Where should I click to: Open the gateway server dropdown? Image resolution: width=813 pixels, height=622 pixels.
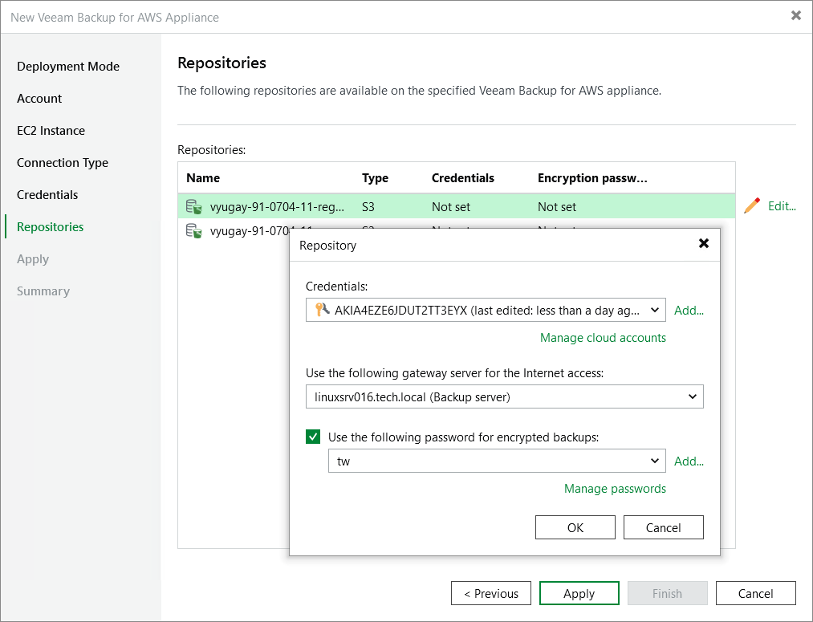coord(693,396)
